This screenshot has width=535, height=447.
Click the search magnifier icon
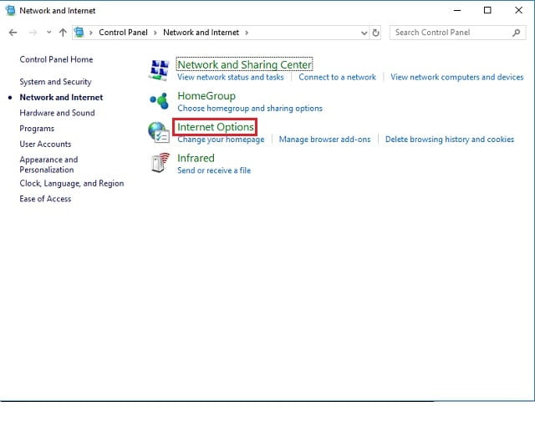point(517,33)
